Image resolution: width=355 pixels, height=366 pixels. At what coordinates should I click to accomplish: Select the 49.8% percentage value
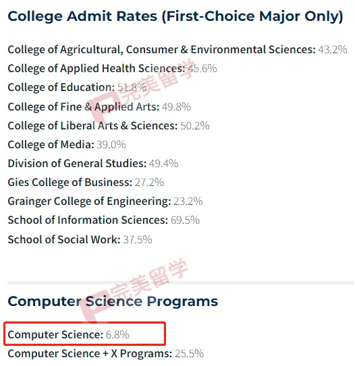176,107
